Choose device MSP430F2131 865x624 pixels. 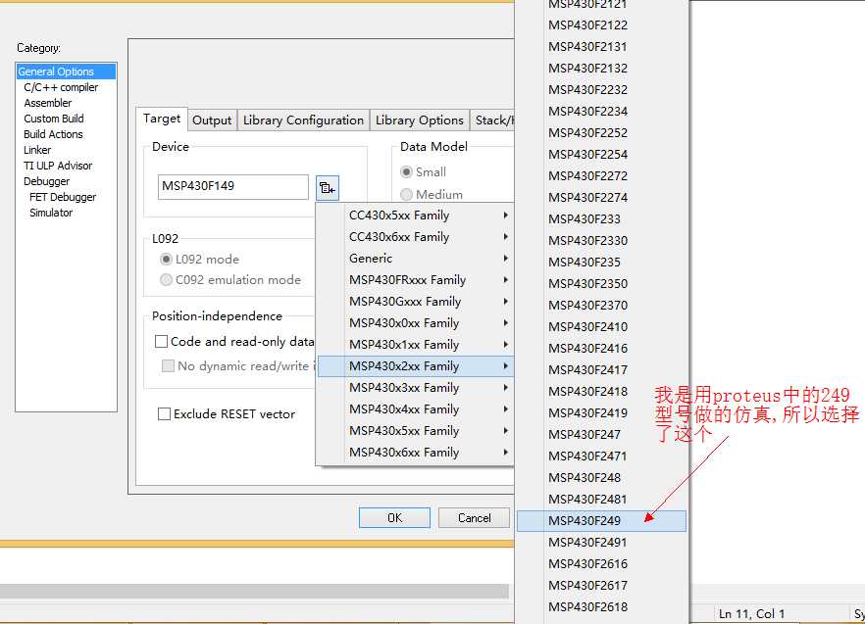[601, 46]
